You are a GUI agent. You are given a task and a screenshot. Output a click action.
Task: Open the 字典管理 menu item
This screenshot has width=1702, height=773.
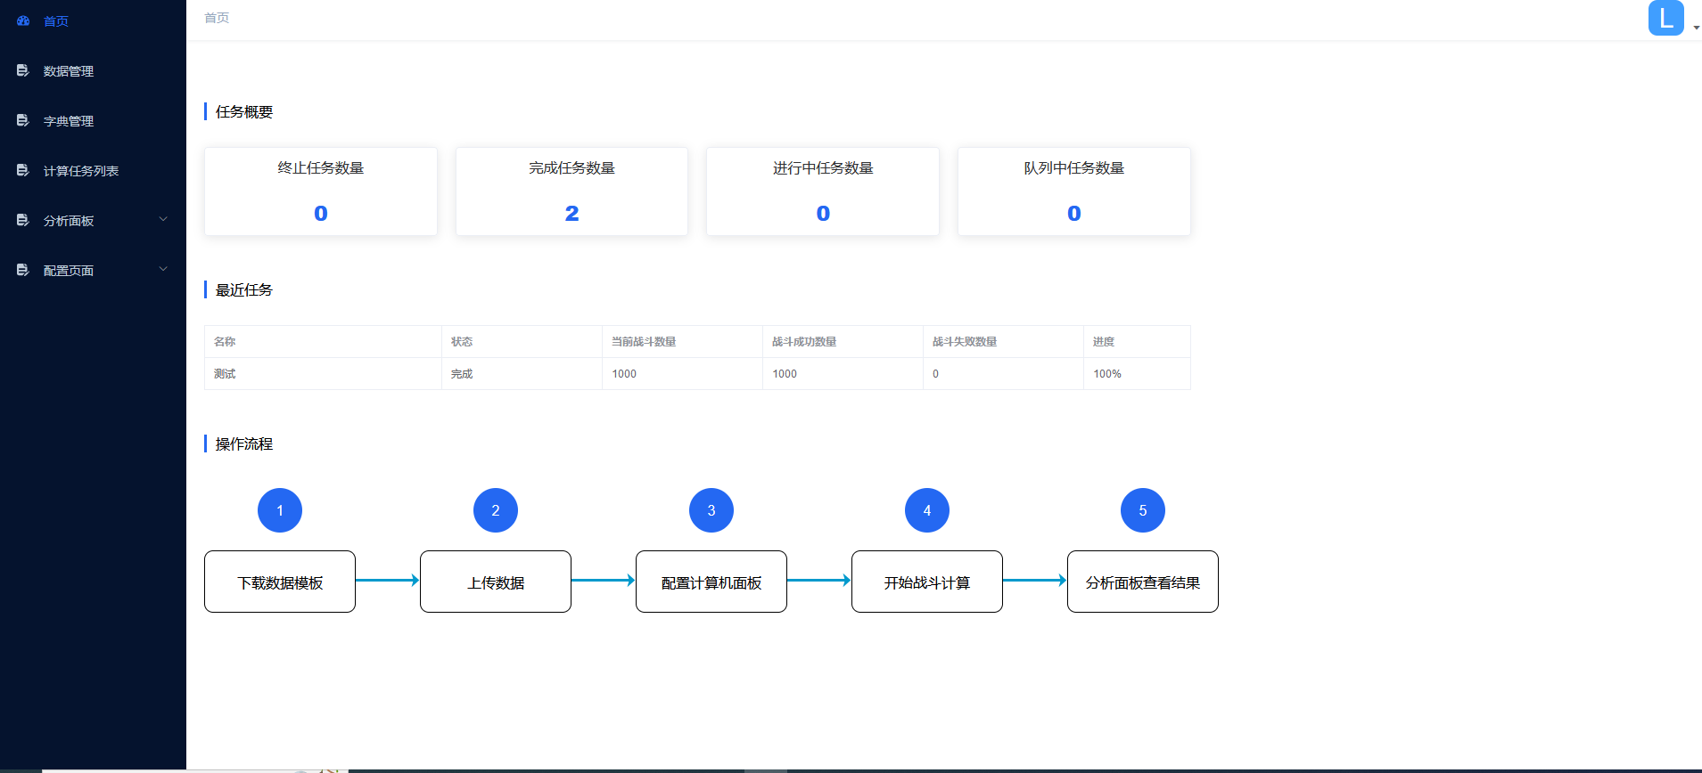point(93,120)
